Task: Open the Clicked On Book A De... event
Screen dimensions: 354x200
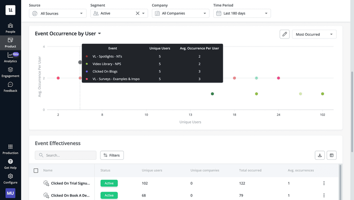Action: (70, 195)
